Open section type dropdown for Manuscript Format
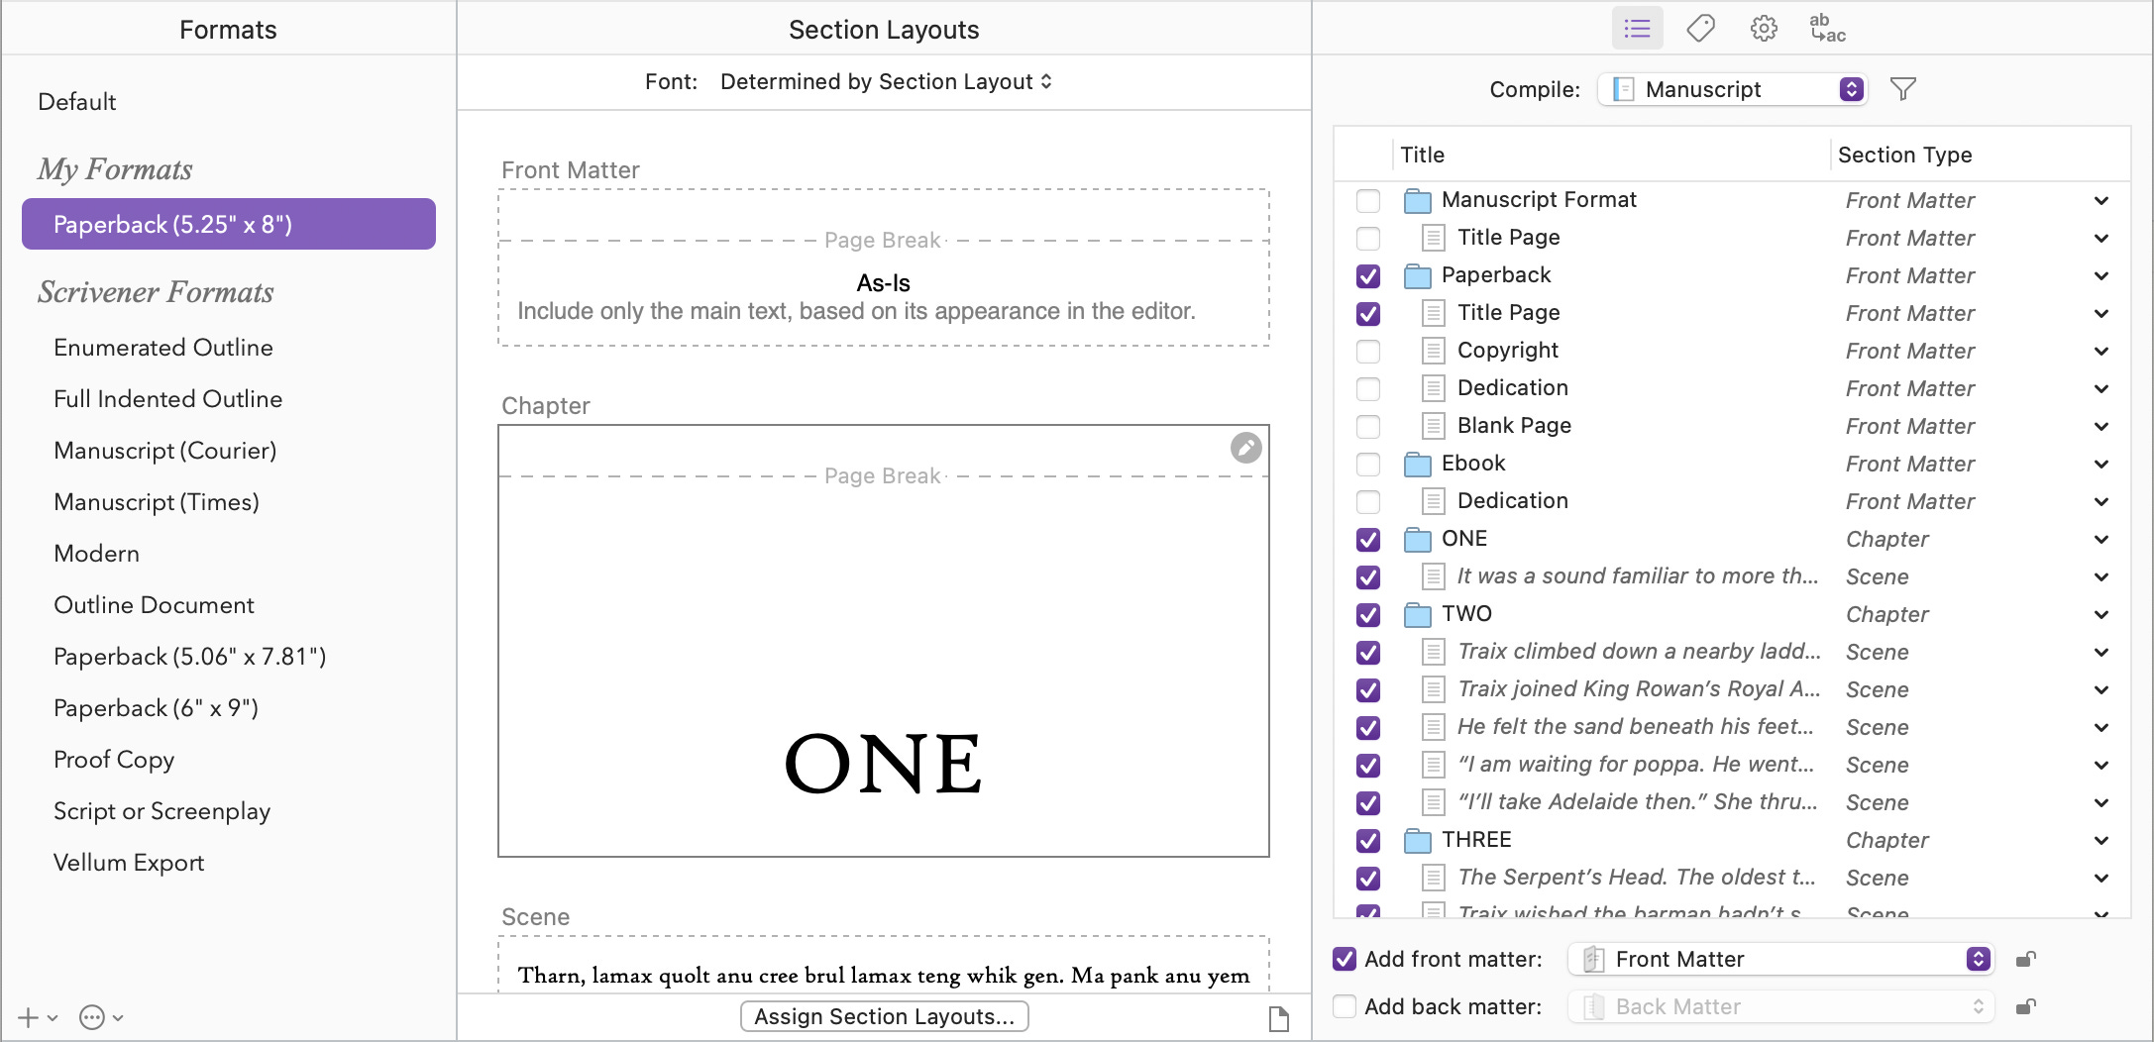The height and width of the screenshot is (1042, 2154). click(x=2100, y=201)
